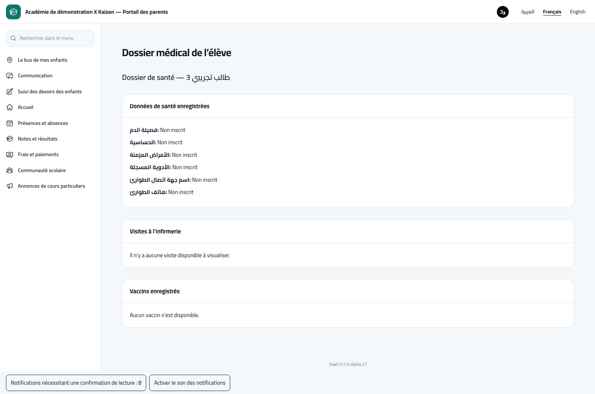The image size is (595, 394).
Task: Open the user avatar badge in the header
Action: [x=503, y=12]
